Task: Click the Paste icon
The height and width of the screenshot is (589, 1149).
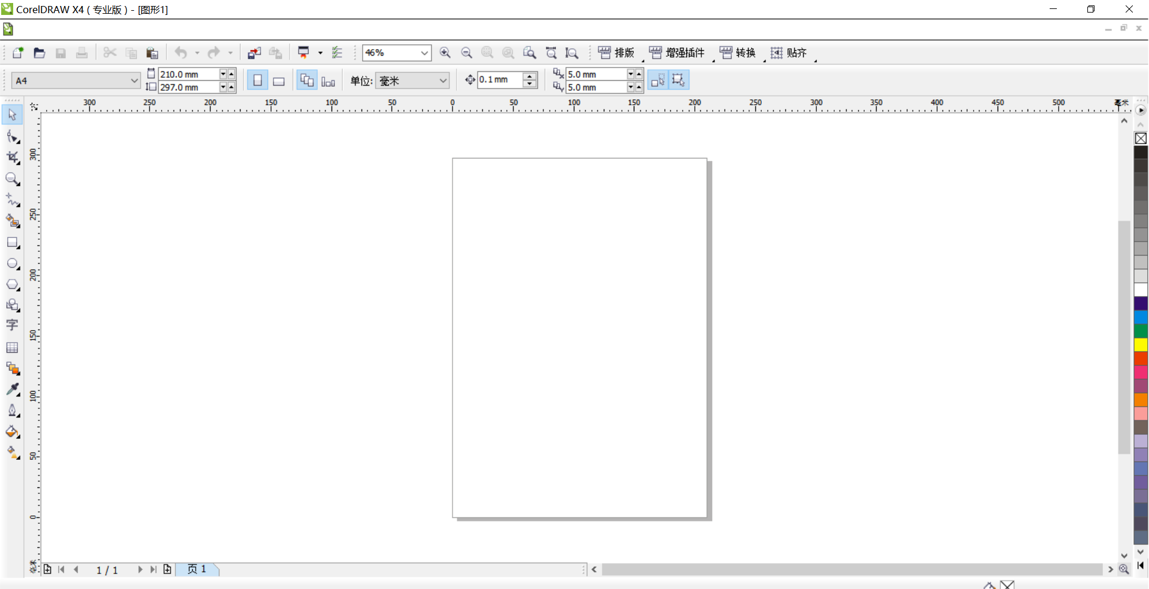Action: (152, 53)
